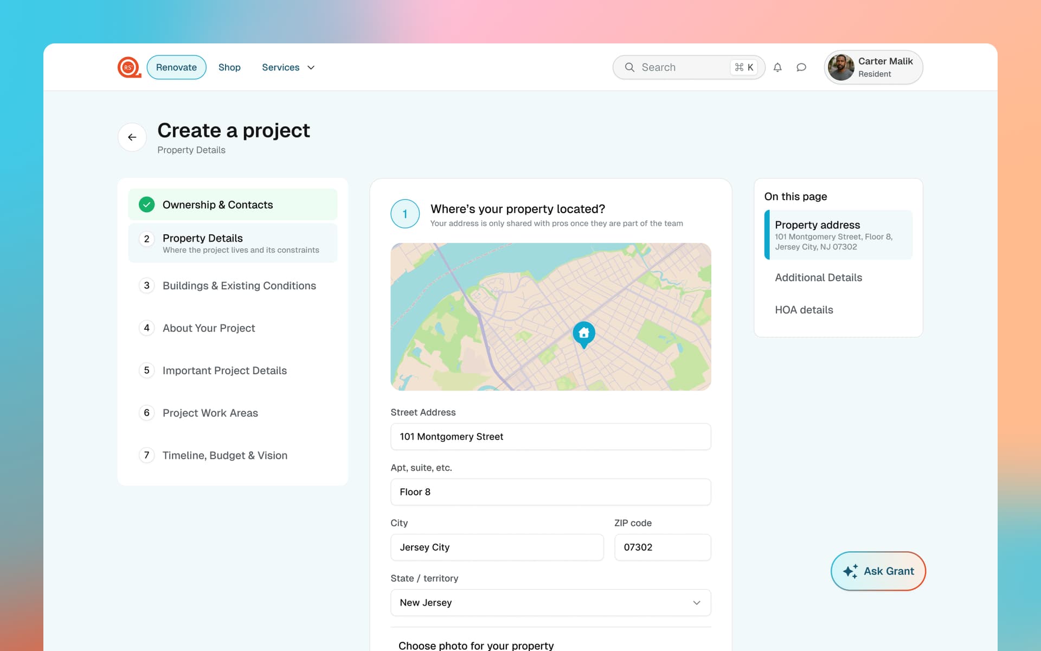Open Timeline, Budget & Vision step
This screenshot has height=651, width=1041.
point(233,455)
